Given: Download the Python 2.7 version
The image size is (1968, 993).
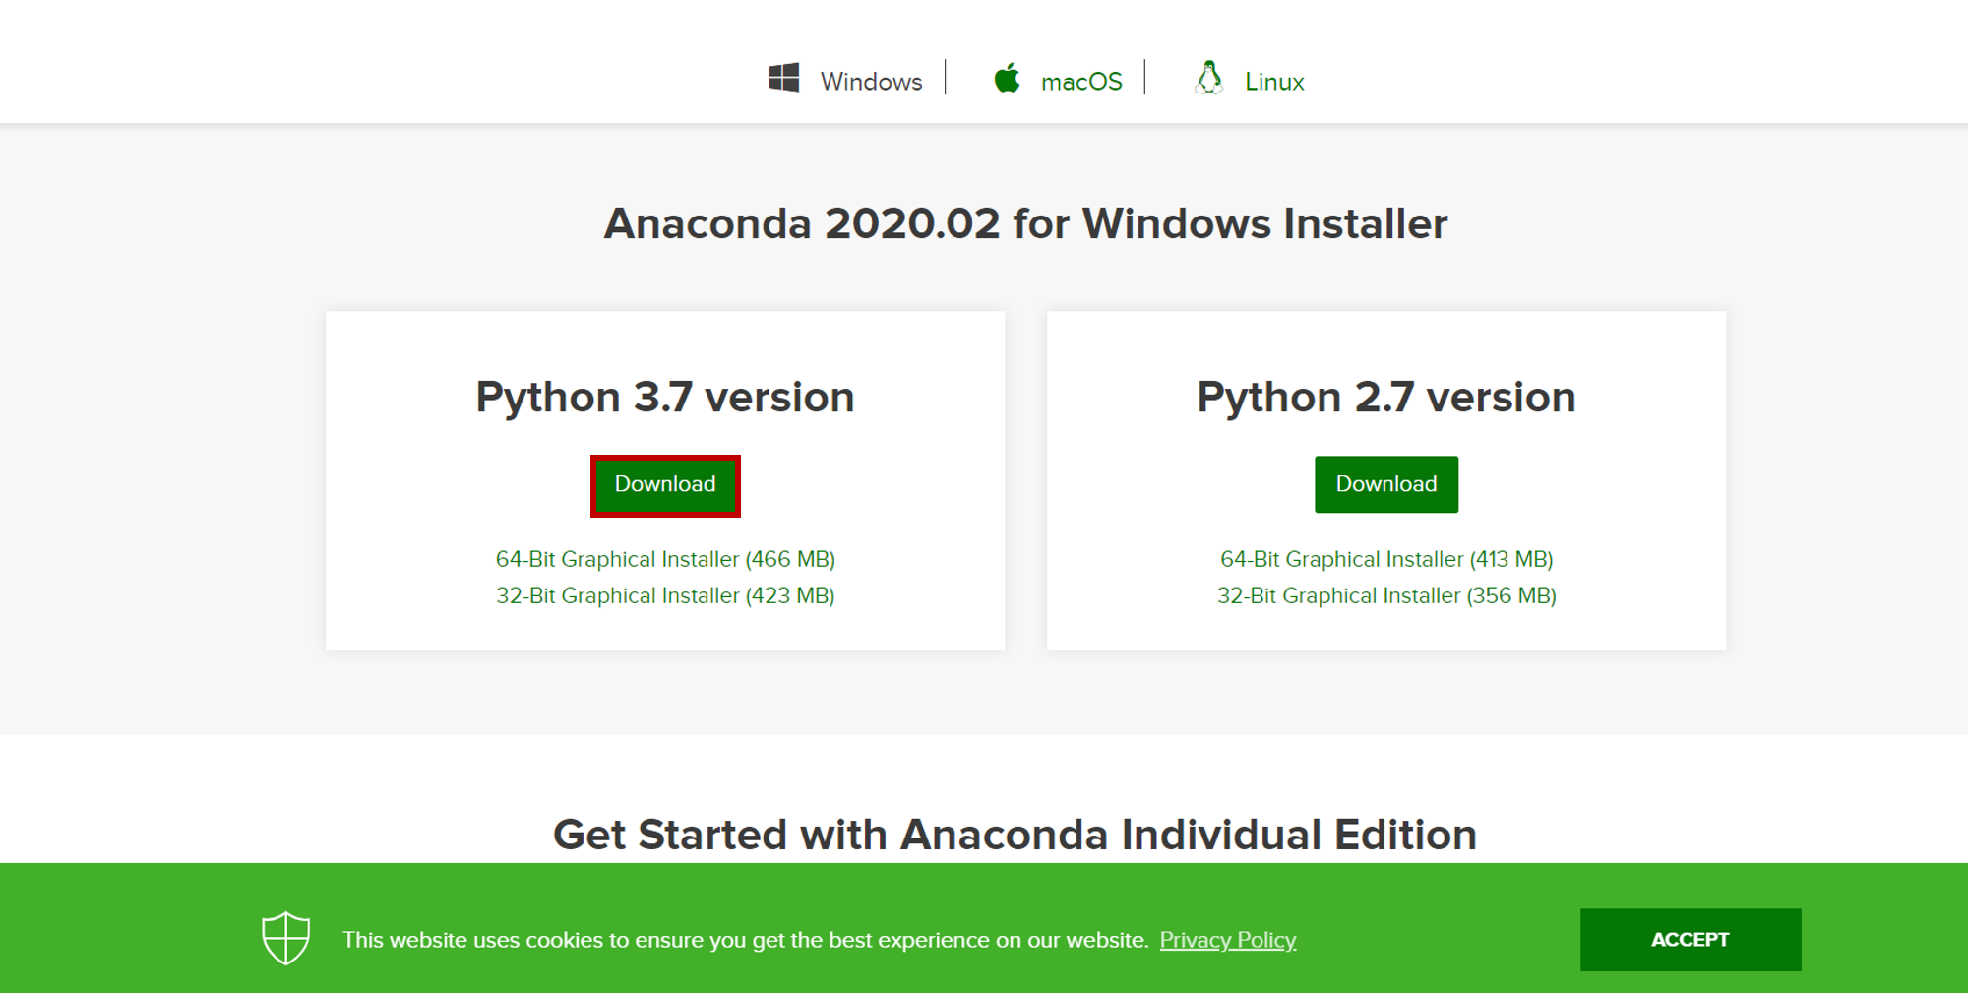Looking at the screenshot, I should [x=1386, y=484].
